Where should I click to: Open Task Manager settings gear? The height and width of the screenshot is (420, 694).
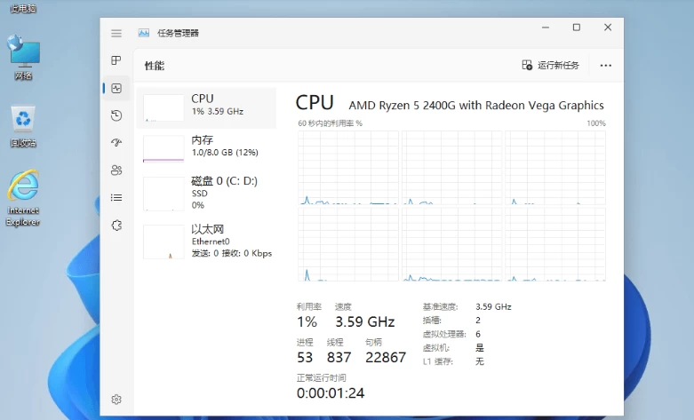coord(116,400)
